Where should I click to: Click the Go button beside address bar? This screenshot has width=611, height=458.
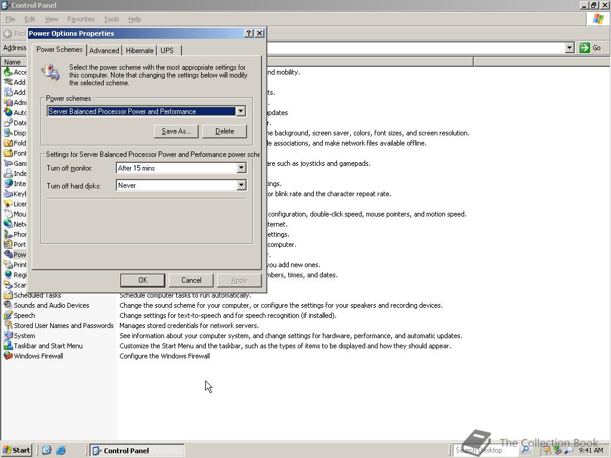(590, 48)
